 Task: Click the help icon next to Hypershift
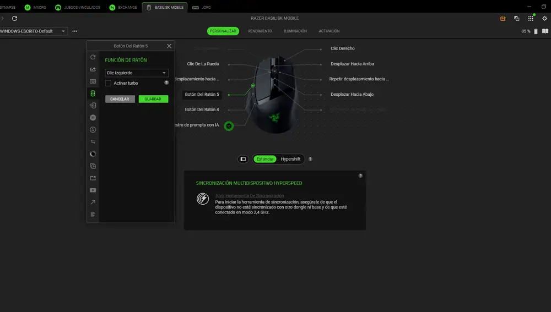[x=310, y=159]
